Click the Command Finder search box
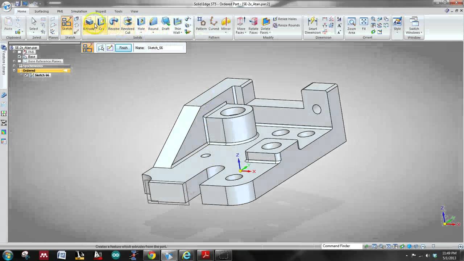The width and height of the screenshot is (464, 261). (341, 246)
